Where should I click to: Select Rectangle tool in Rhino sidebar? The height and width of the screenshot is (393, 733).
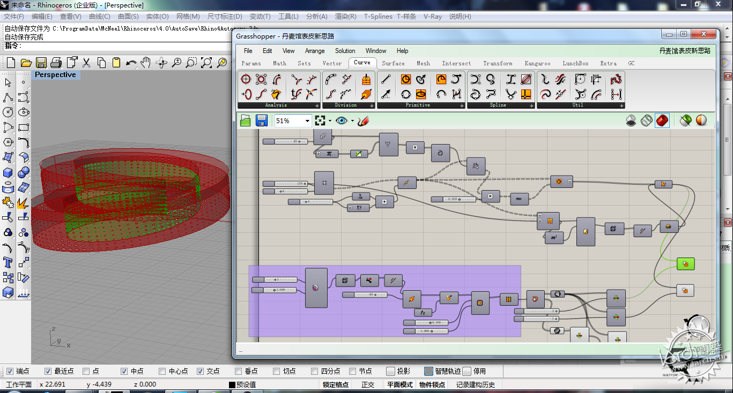(23, 127)
